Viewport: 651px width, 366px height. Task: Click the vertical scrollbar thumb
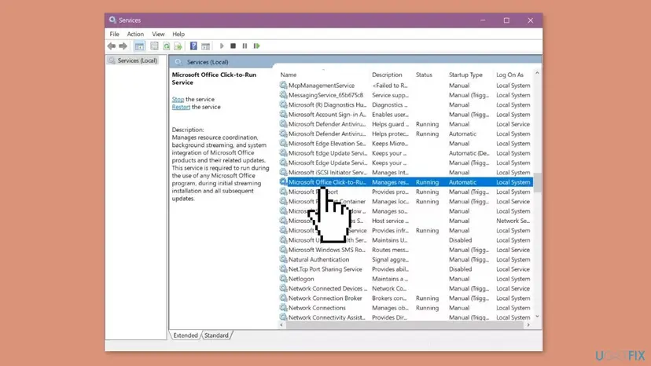537,182
